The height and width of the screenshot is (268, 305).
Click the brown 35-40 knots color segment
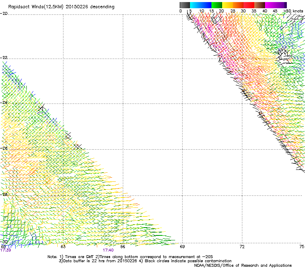tap(260, 5)
